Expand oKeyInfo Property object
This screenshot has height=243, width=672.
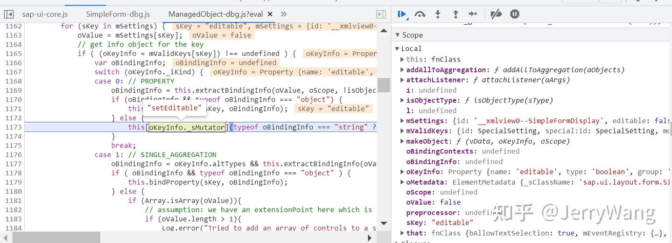(402, 172)
